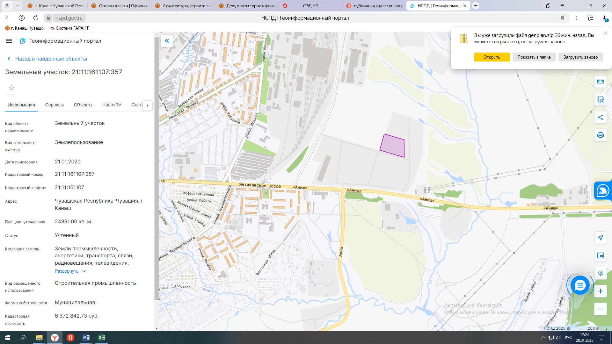Click the area search selection icon
The image size is (612, 344).
click(601, 100)
